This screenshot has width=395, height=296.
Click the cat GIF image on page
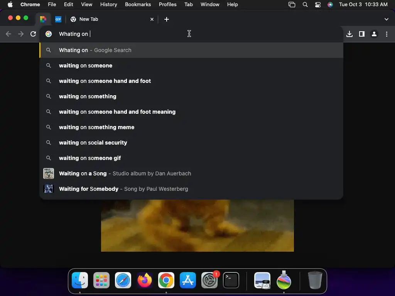[x=197, y=225]
